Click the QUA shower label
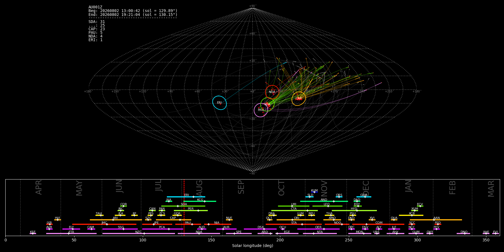 click(x=394, y=218)
